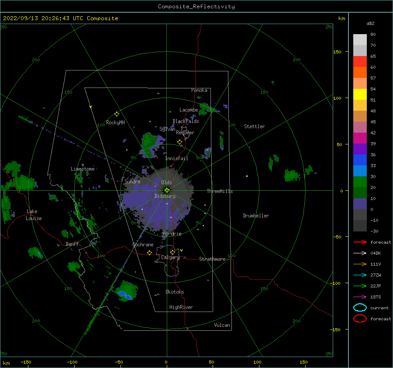Click the Calgary city label

[x=170, y=257]
